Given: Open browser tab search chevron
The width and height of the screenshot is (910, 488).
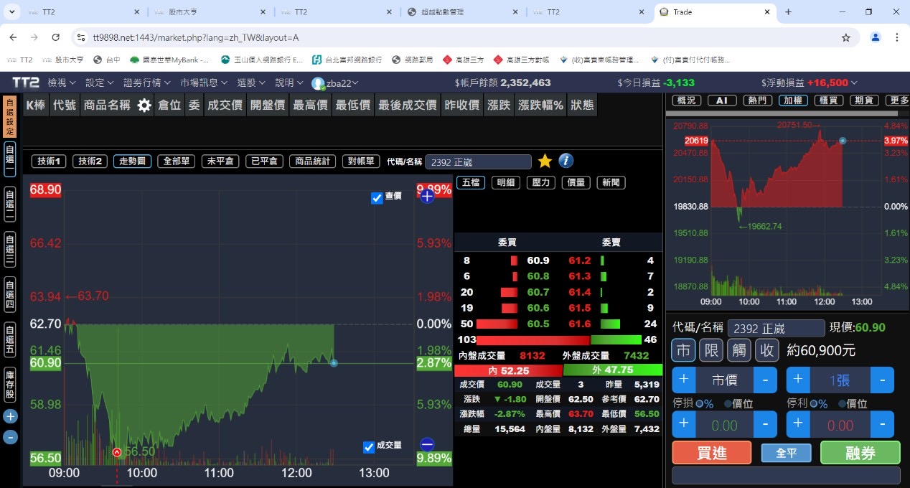Looking at the screenshot, I should coord(12,12).
